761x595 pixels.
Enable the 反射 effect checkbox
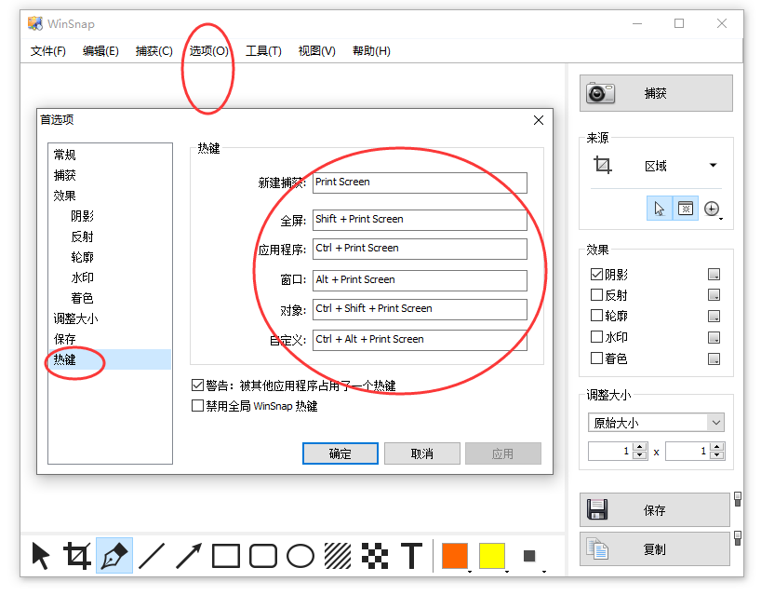coord(596,295)
